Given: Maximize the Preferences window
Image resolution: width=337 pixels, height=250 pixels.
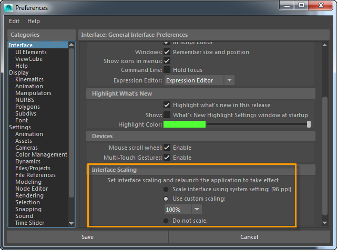Looking at the screenshot, I should tap(301, 5).
